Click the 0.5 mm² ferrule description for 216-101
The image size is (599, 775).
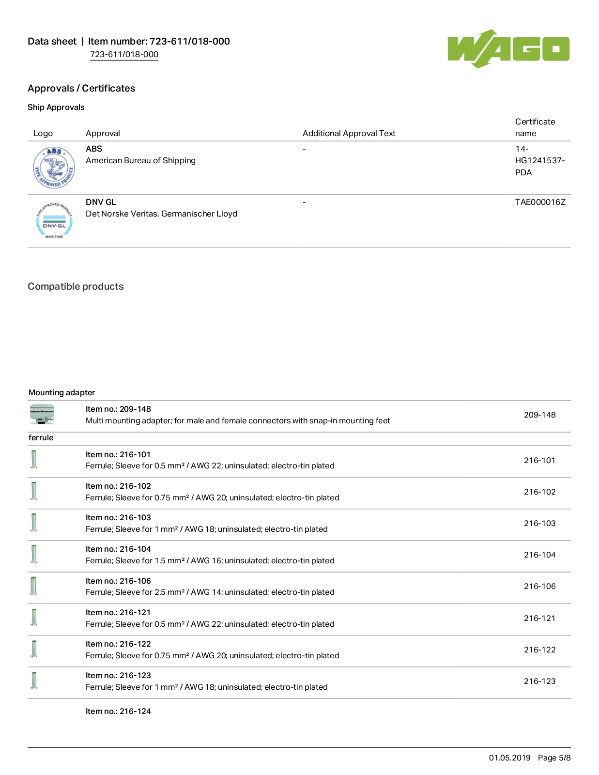coord(210,465)
